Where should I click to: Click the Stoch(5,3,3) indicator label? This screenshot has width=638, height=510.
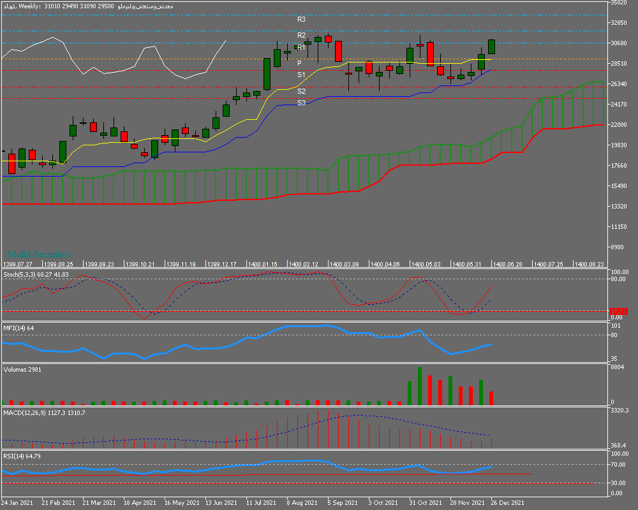pyautogui.click(x=36, y=275)
